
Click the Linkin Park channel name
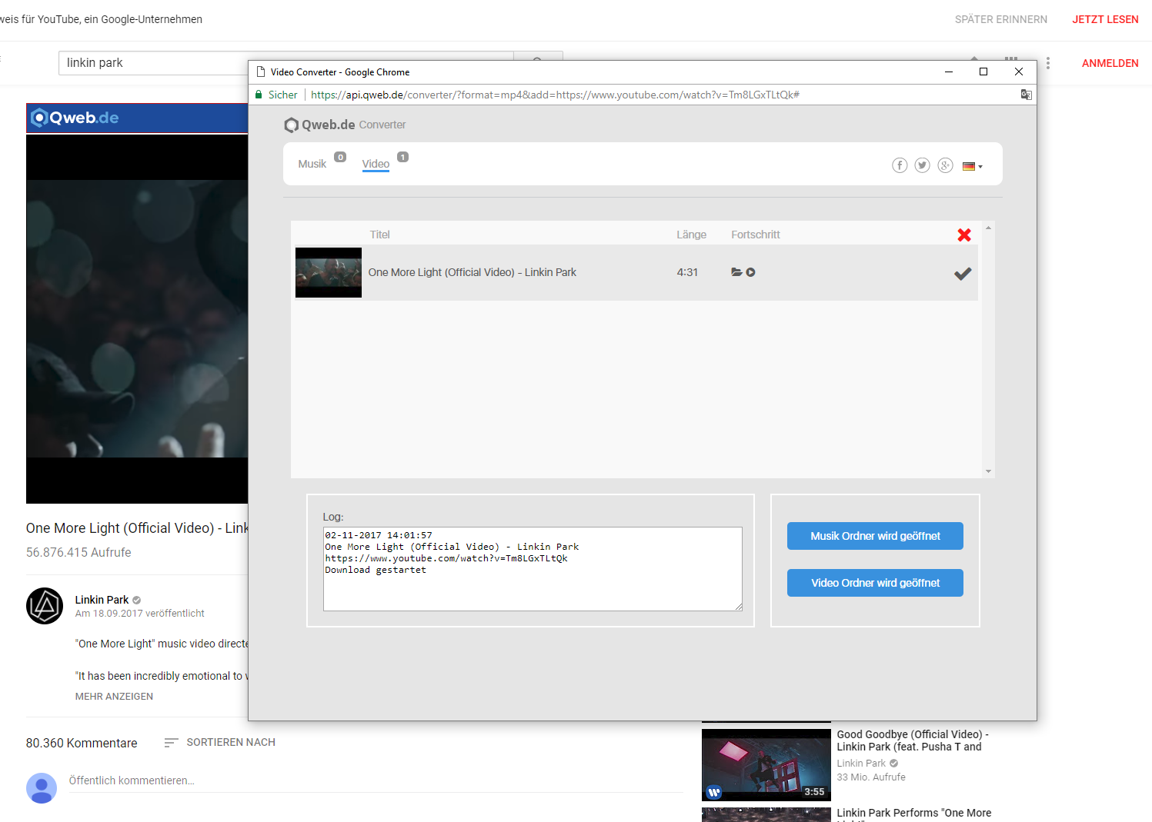(x=102, y=600)
